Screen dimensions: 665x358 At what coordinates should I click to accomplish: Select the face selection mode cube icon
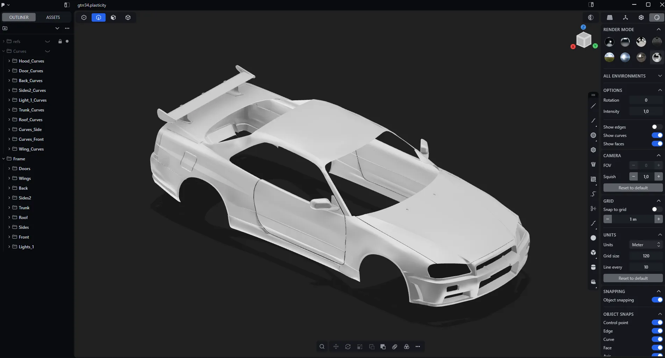(113, 17)
